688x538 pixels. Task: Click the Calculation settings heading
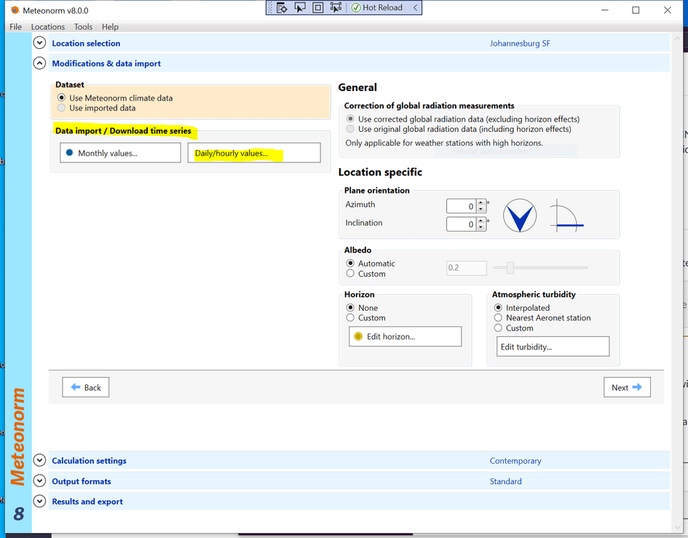coord(89,460)
